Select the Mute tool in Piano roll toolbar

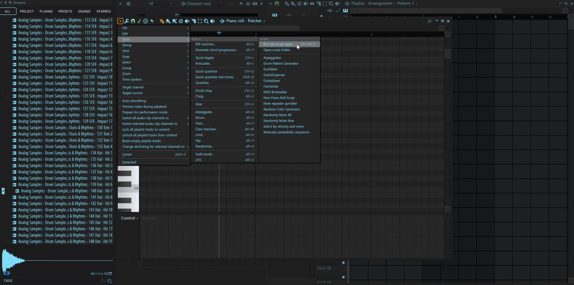tap(187, 21)
